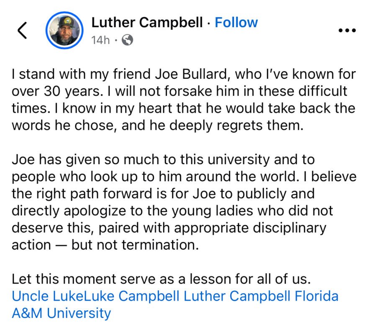370x335 pixels.
Task: Click the paragraph beginning 'Joe has given so much'
Action: (x=183, y=202)
